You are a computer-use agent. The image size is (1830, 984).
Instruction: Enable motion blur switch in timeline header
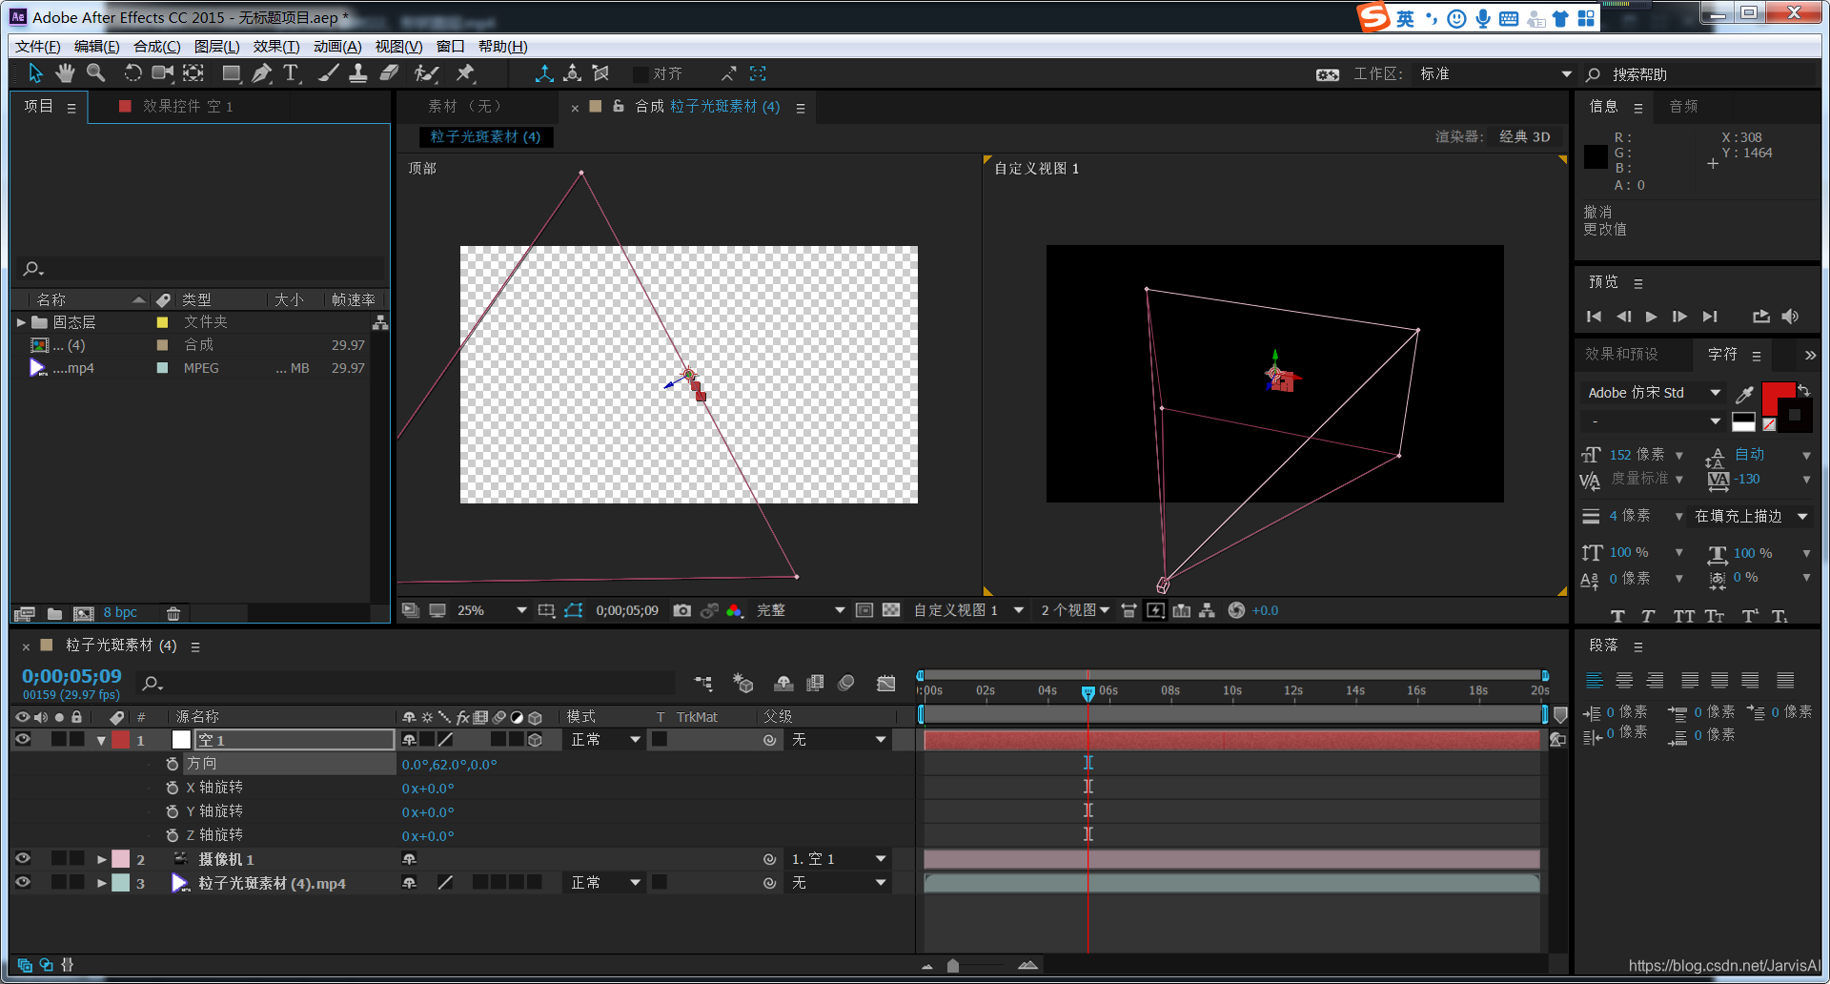click(x=844, y=683)
